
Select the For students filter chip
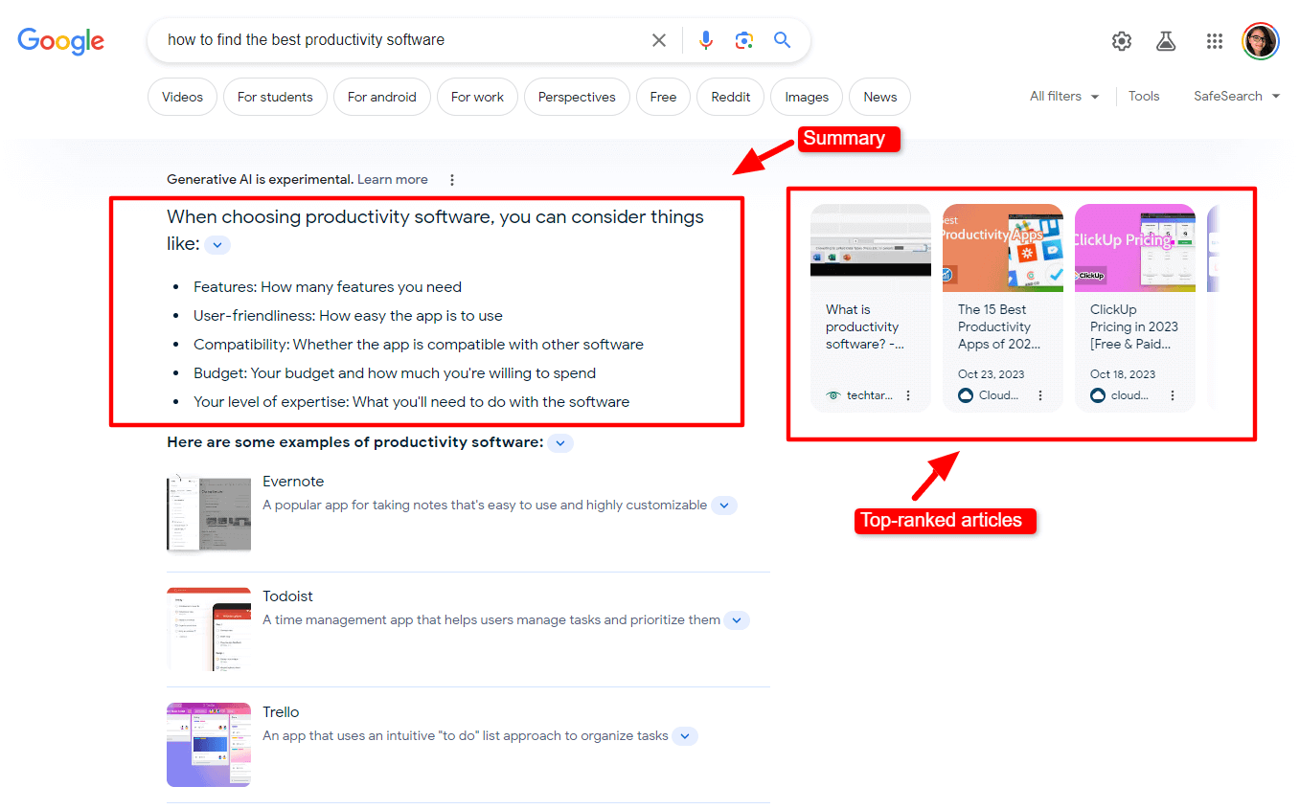tap(275, 97)
